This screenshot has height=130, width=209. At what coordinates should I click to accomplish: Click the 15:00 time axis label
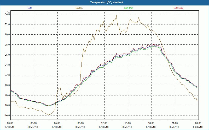pyautogui.click(x=128, y=123)
